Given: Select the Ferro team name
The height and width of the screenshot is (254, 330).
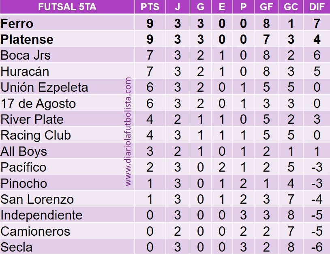Looking at the screenshot, I should point(17,24).
